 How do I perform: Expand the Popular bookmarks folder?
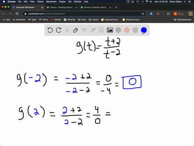(94, 19)
